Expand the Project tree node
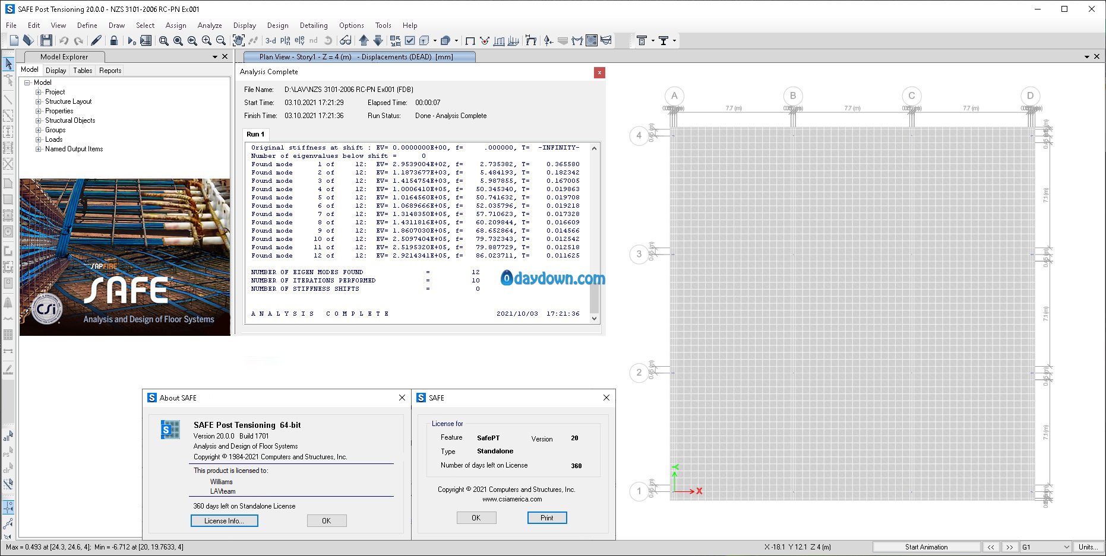The image size is (1106, 556). pyautogui.click(x=39, y=92)
